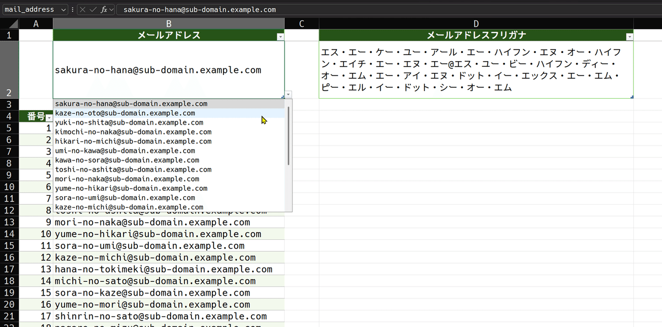Select column D header
The image size is (662, 327).
click(476, 24)
